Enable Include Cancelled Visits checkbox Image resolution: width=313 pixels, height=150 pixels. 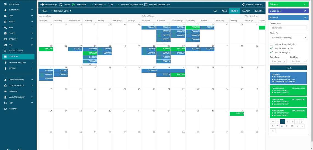tap(146, 4)
